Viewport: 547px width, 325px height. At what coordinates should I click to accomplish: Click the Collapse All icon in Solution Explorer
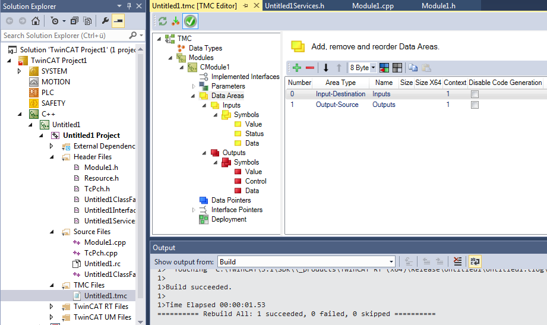coord(74,21)
